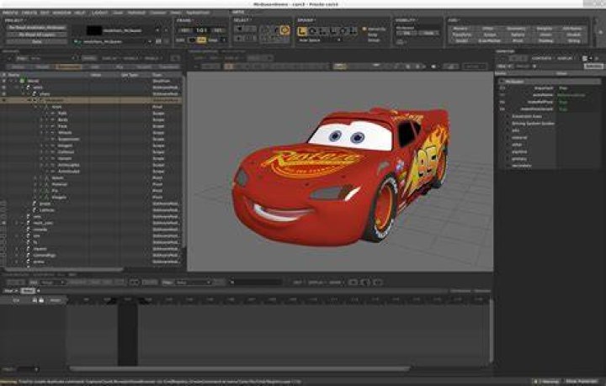Click the black color swatch in Project panel
Screen dimensions: 606x386
coord(94,30)
